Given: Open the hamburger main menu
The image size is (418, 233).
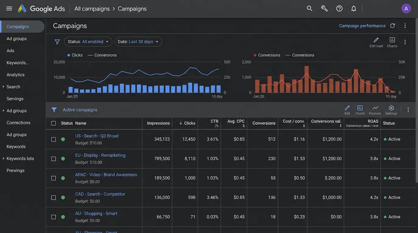Looking at the screenshot, I should coord(9,8).
